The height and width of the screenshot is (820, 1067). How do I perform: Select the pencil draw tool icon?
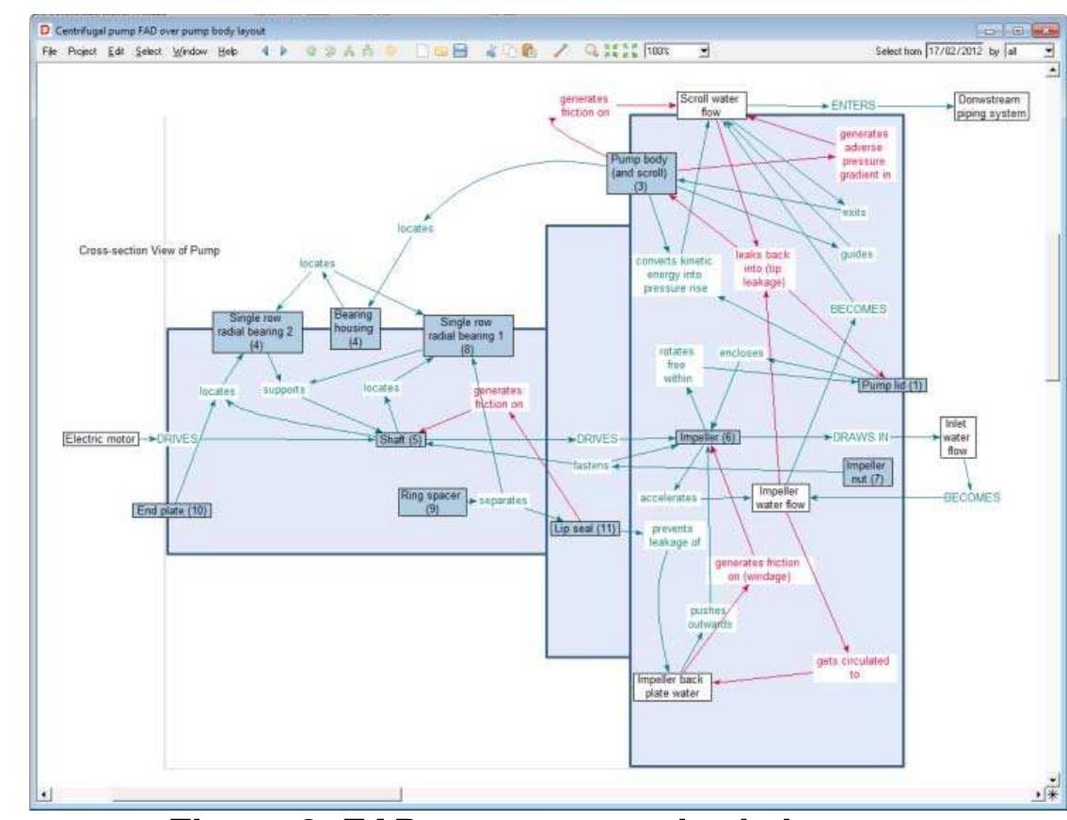click(561, 51)
